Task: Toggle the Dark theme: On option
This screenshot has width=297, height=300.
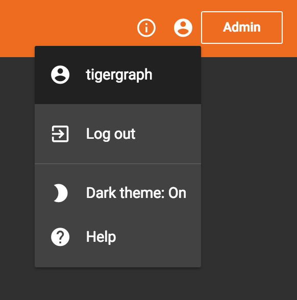Action: pyautogui.click(x=118, y=193)
